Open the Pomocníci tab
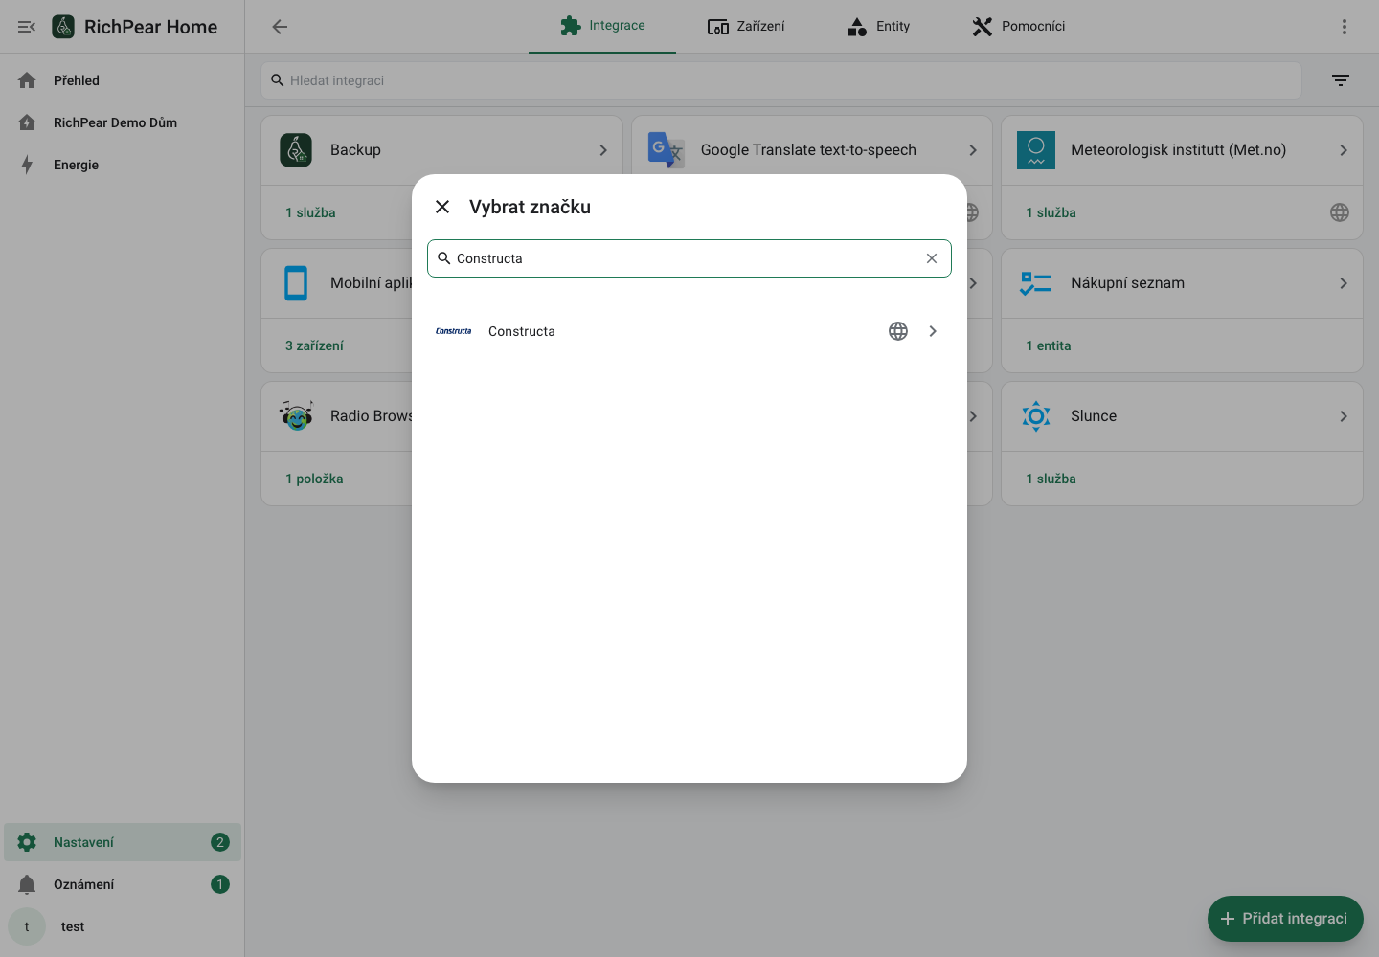This screenshot has width=1379, height=957. coord(1018,26)
